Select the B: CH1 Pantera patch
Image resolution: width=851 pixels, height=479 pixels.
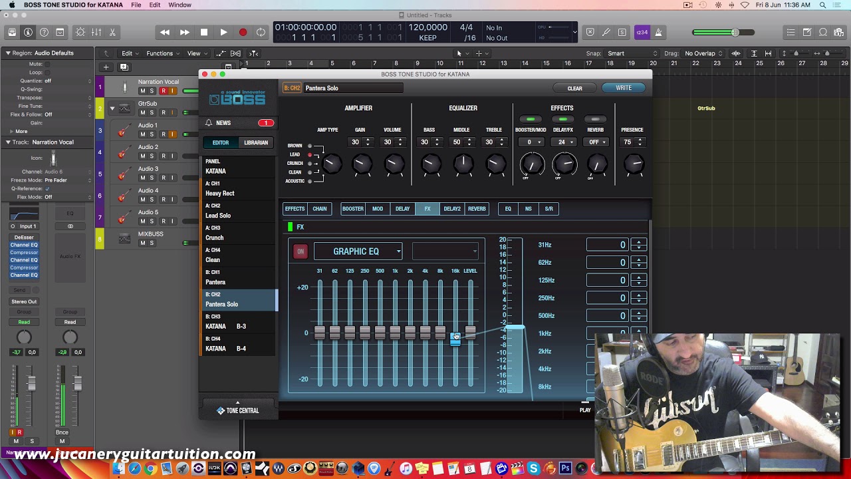click(239, 277)
